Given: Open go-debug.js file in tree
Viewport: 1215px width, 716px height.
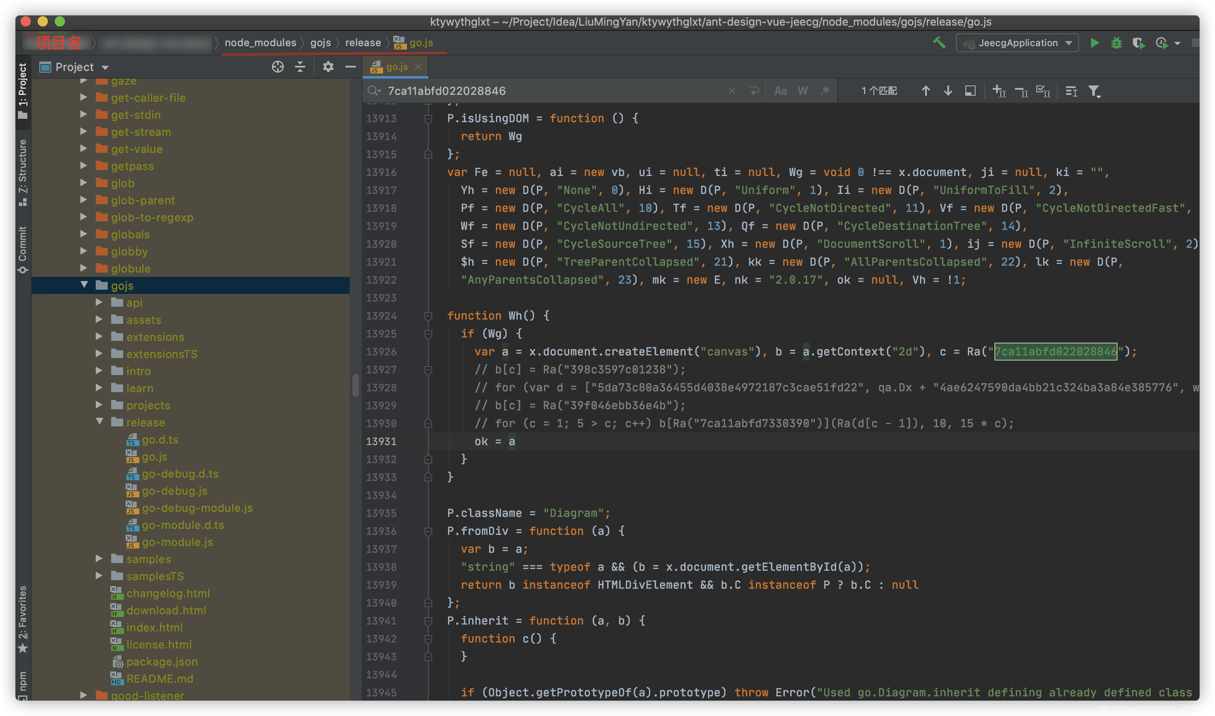Looking at the screenshot, I should (x=174, y=491).
